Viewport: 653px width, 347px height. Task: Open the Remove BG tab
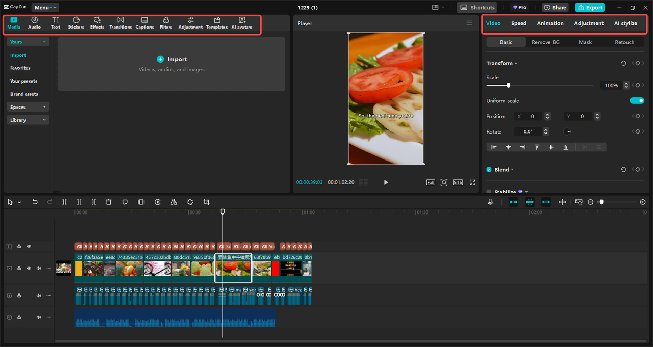click(545, 42)
